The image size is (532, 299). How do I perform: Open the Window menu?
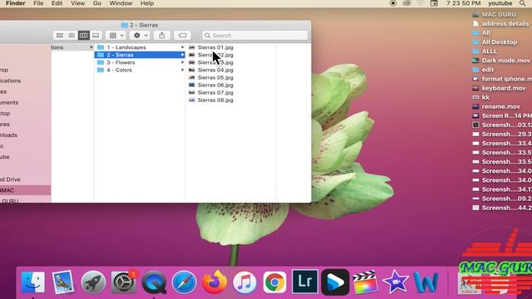point(121,3)
